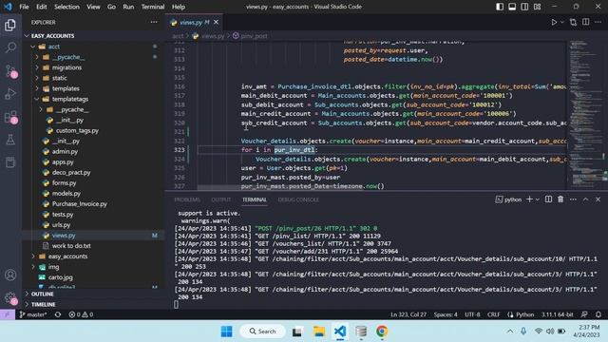Open notifications bell in status bar

pos(598,314)
